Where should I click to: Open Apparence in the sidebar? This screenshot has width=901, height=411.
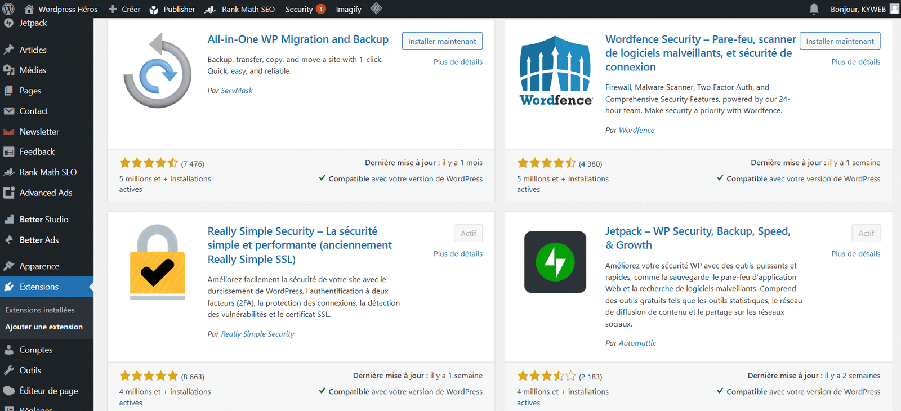pyautogui.click(x=39, y=266)
